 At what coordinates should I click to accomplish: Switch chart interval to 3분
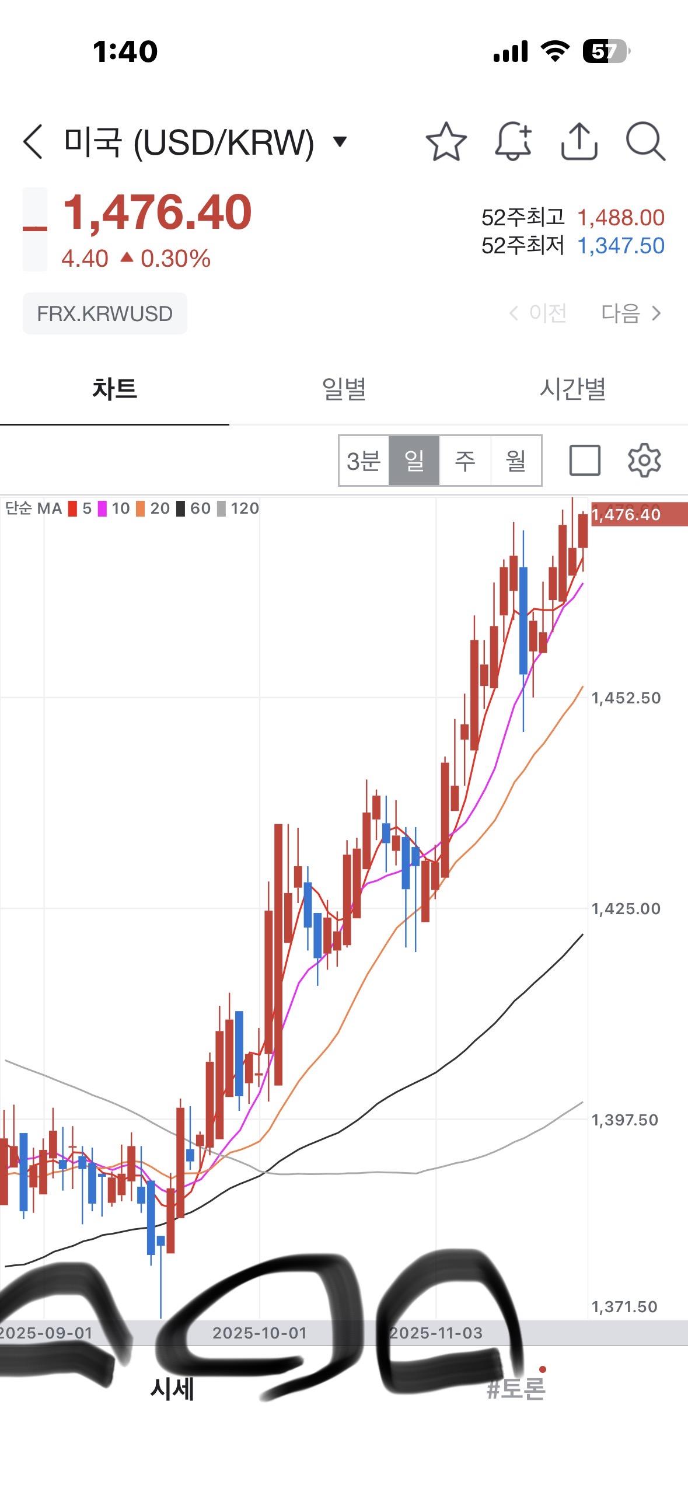364,461
